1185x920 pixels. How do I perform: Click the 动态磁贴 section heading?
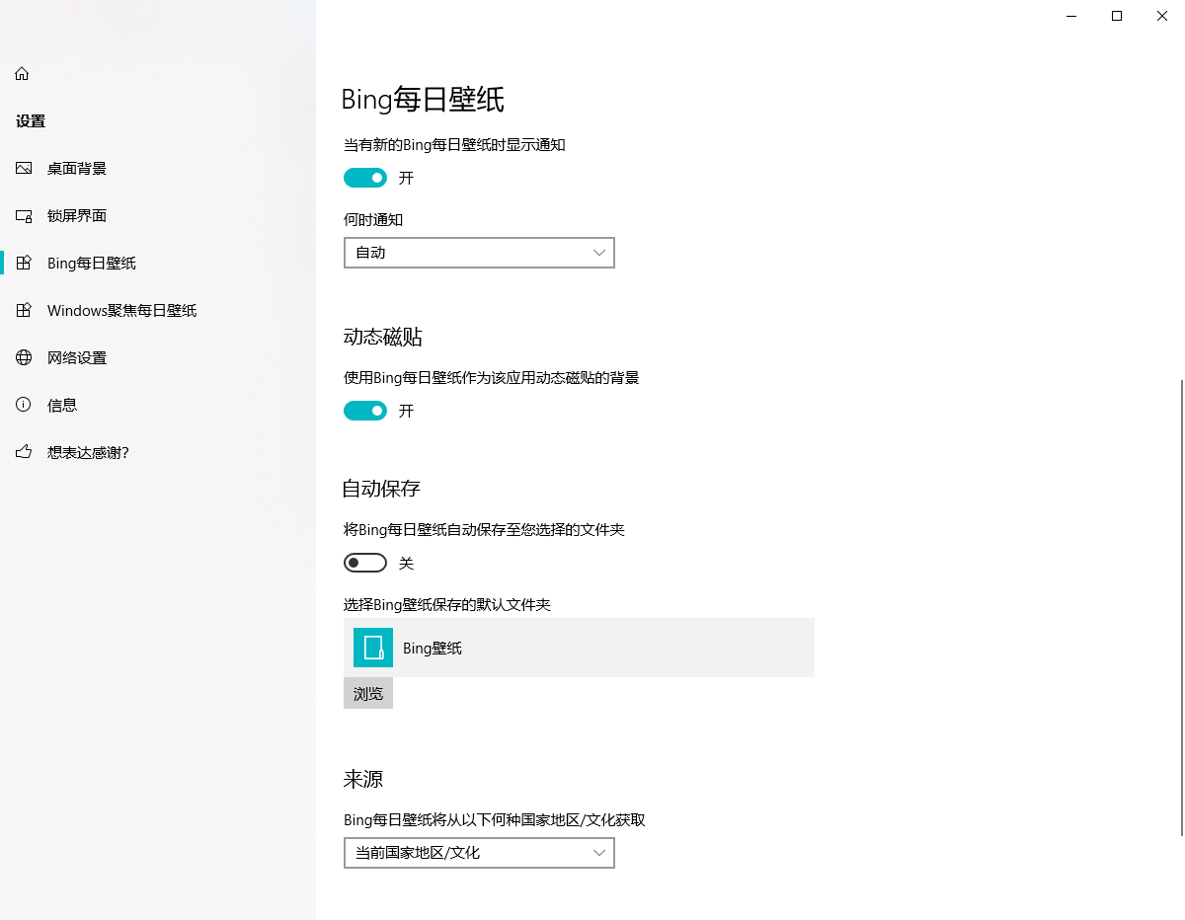[383, 337]
